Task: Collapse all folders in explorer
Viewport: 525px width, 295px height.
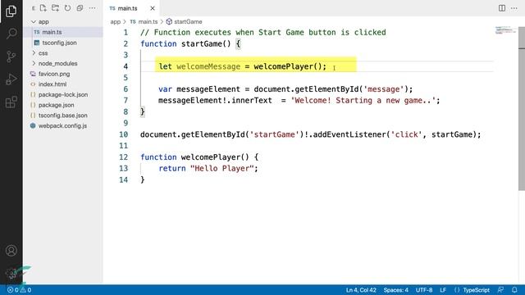Action: tap(80, 8)
